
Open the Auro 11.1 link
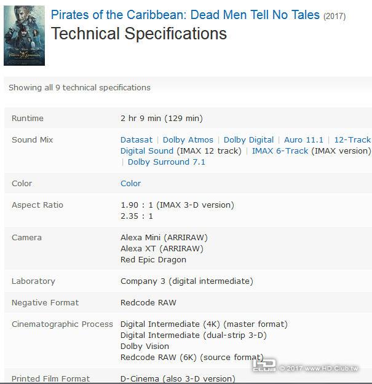[x=304, y=139]
